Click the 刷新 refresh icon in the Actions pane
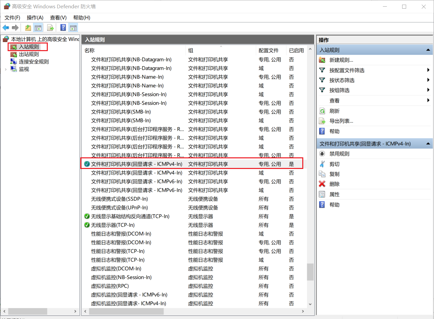 click(x=322, y=111)
